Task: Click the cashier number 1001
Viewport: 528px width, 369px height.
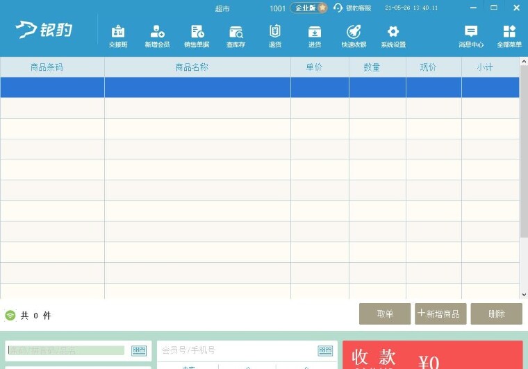Action: tap(277, 8)
